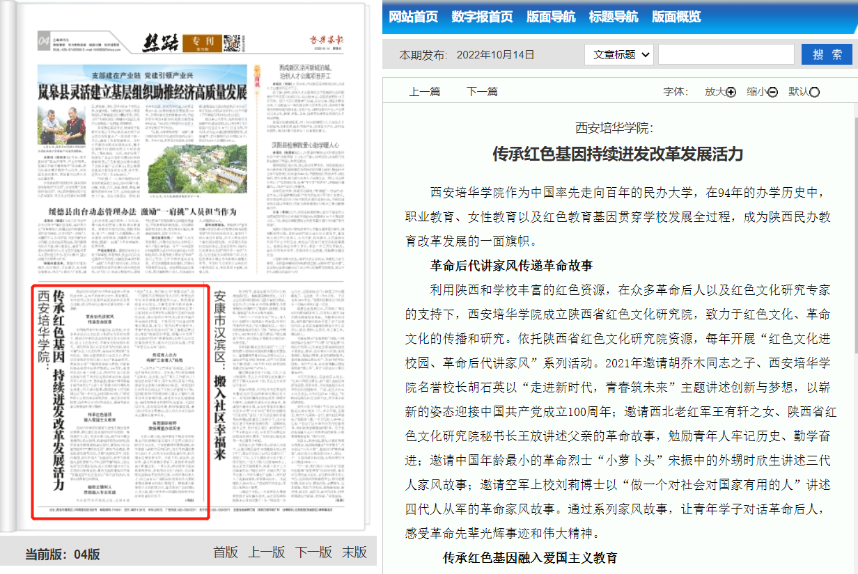Open the 标题导航 menu
Viewport: 858px width, 574px height.
pos(614,17)
